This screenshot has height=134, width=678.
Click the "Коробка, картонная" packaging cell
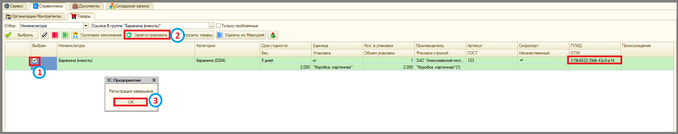click(337, 67)
